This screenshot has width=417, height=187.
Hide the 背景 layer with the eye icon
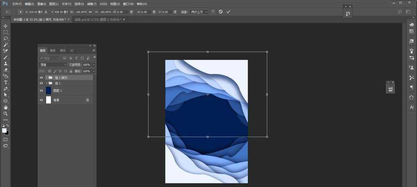click(41, 100)
